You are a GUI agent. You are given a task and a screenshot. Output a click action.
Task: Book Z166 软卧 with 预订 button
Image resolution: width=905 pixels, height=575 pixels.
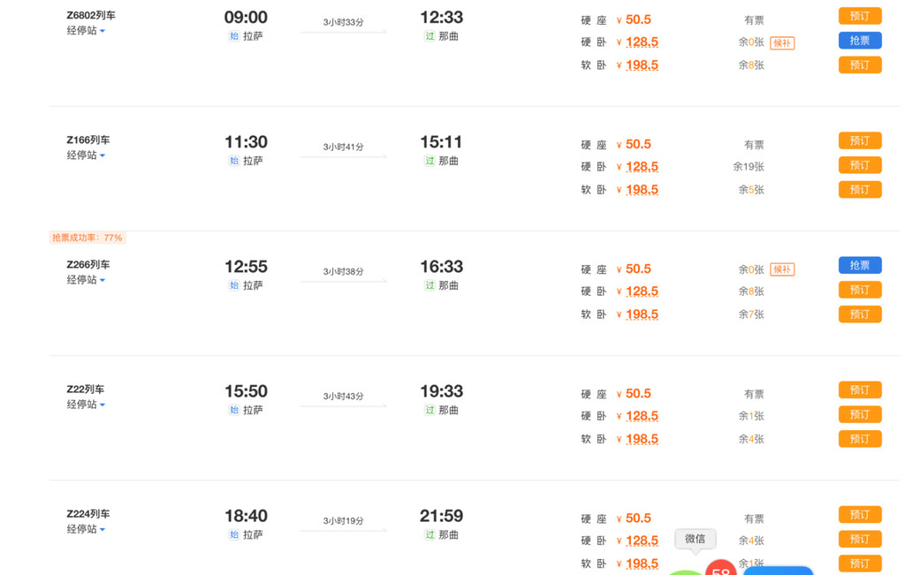coord(860,190)
